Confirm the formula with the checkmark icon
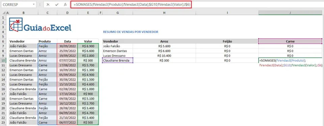 pos(57,4)
